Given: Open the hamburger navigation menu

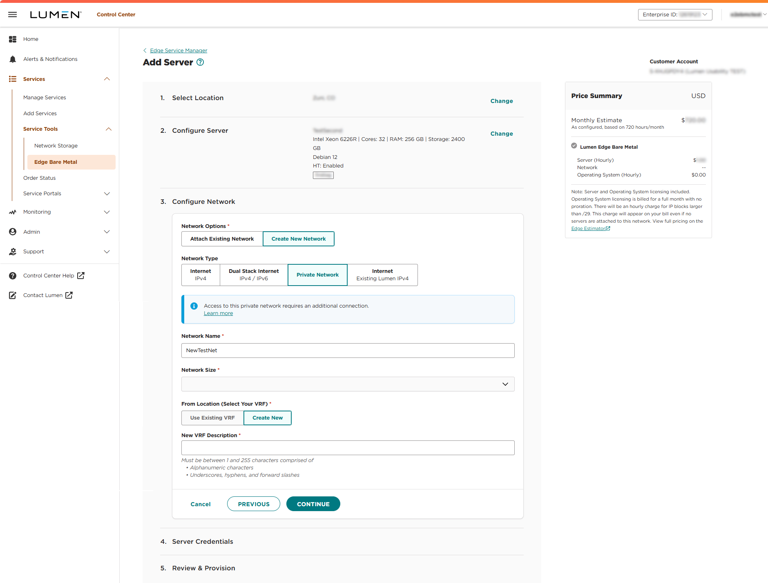Looking at the screenshot, I should 12,14.
